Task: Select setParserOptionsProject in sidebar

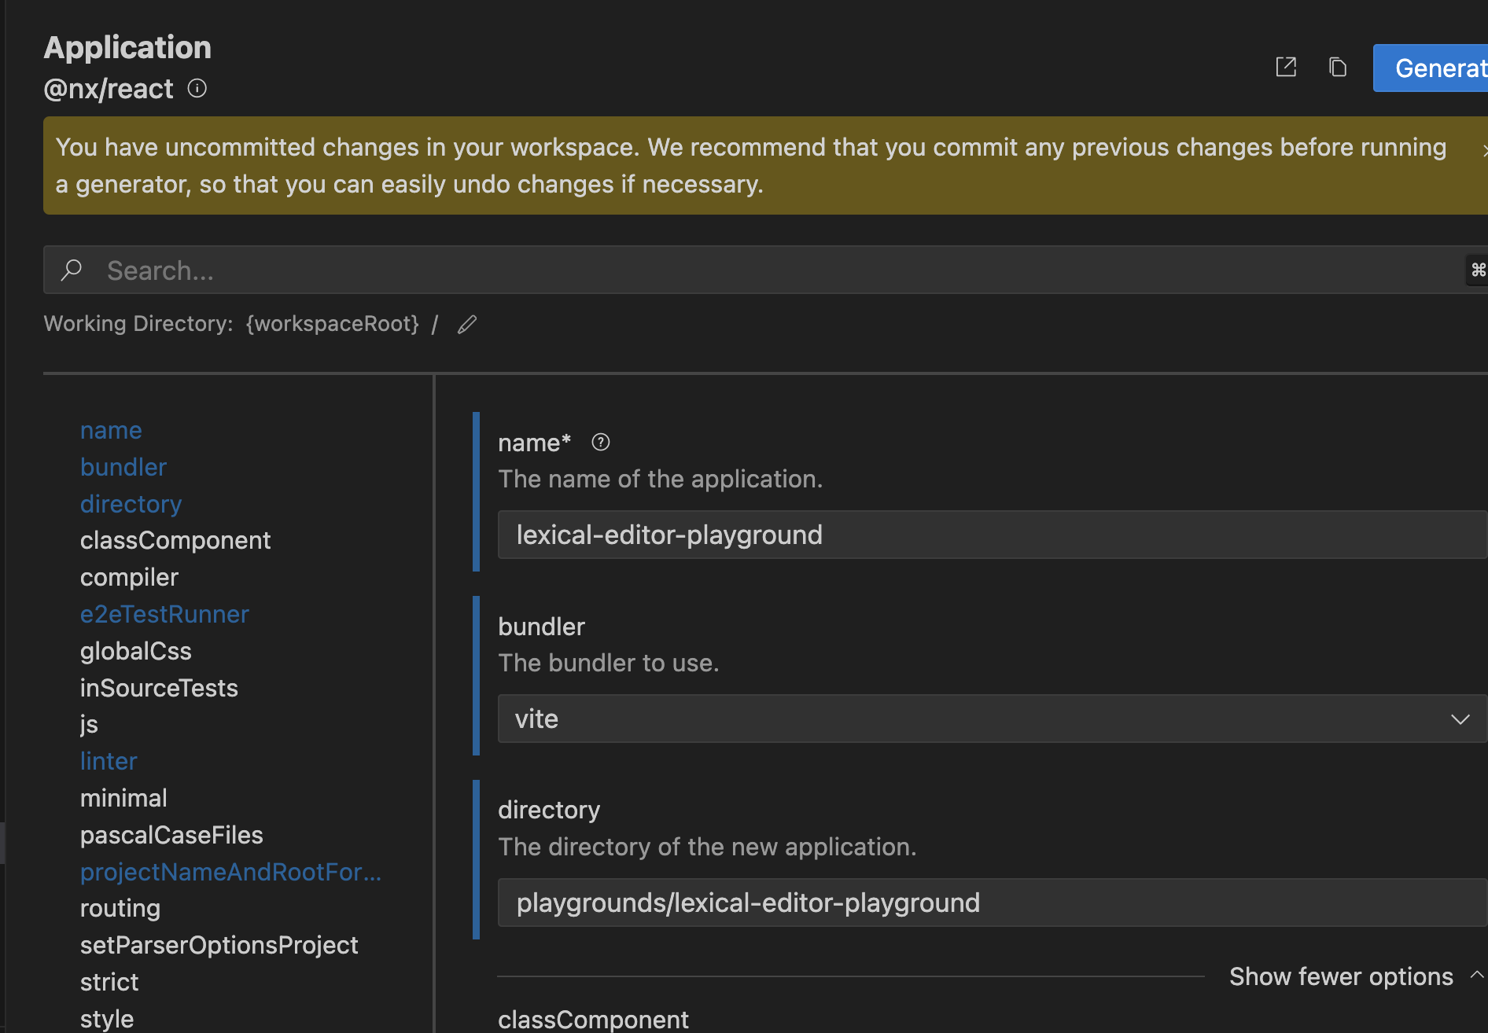Action: click(x=219, y=945)
